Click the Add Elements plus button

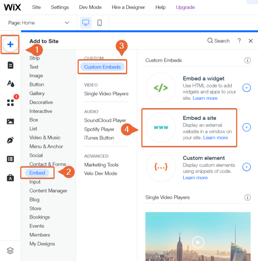coord(10,44)
